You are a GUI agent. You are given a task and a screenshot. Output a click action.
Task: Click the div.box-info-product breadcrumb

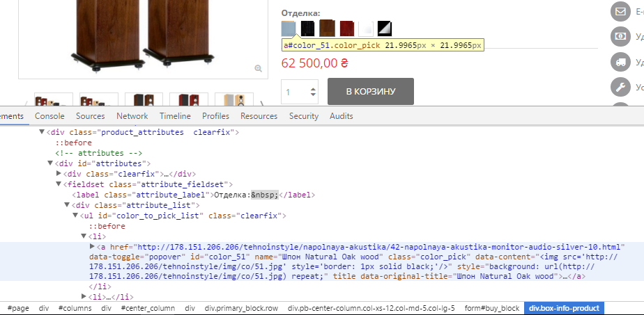point(564,308)
